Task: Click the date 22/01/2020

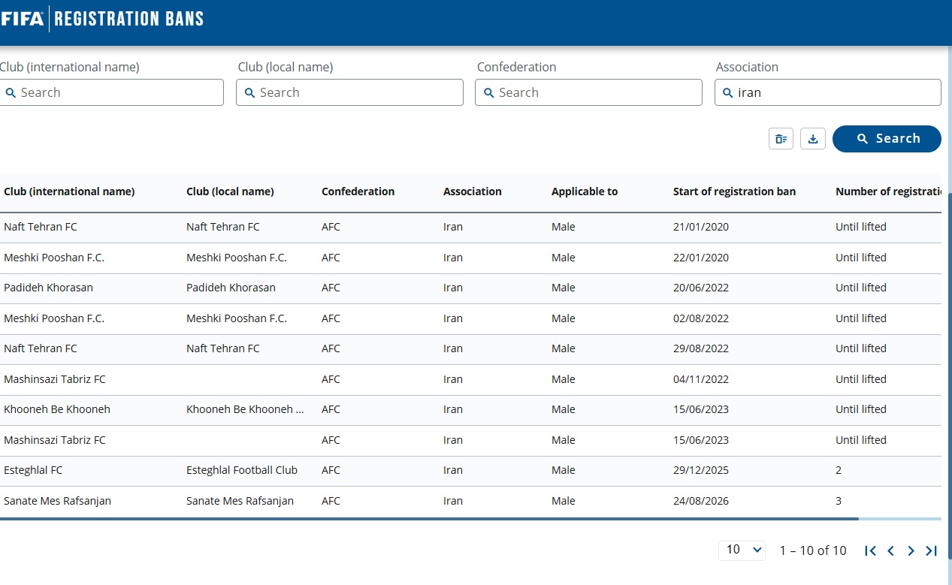Action: tap(701, 258)
